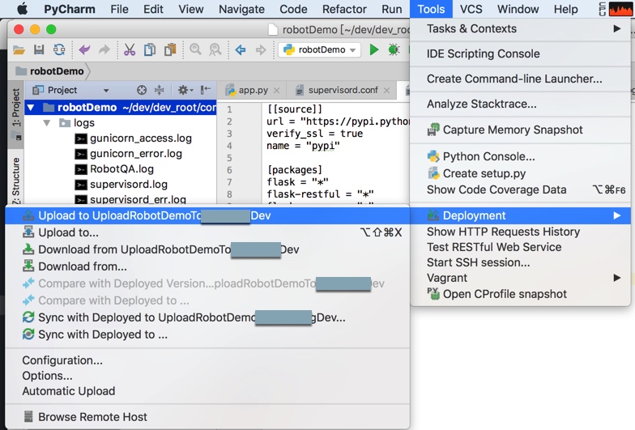Click the Redo arrow icon
Screen dimensions: 635x430
tap(104, 50)
